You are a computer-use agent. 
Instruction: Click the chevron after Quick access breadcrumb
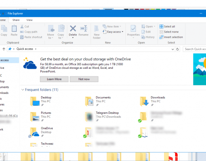click(x=35, y=49)
